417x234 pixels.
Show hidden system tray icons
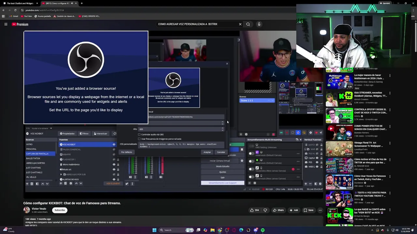(x=372, y=230)
